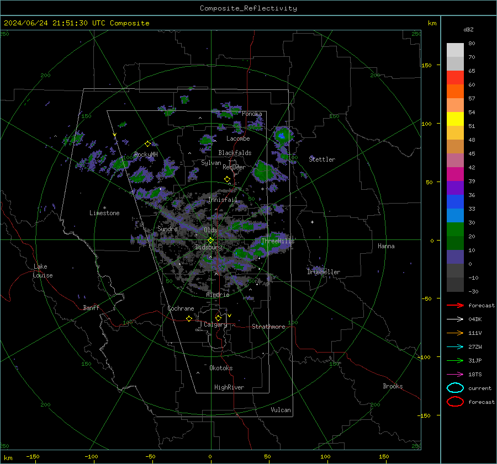Click the yellow diamond marker near RockyMH
Image resolution: width=497 pixels, height=464 pixels.
click(x=147, y=144)
